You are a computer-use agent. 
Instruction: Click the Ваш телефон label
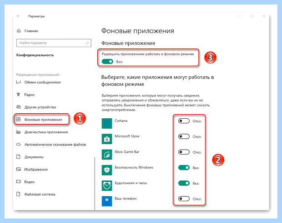pos(126,199)
